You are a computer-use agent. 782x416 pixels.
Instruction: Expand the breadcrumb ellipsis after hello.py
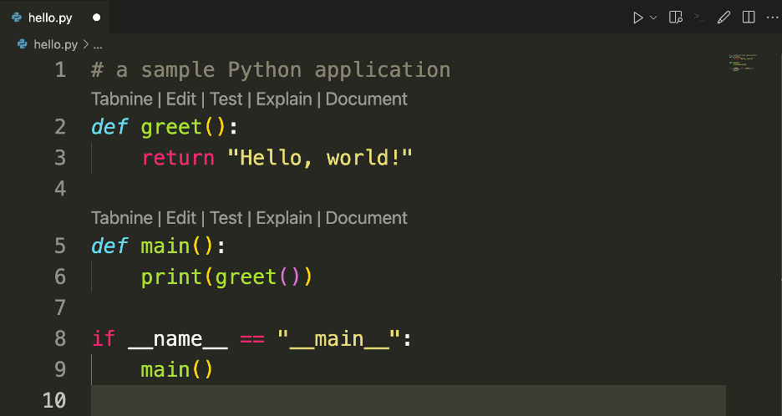tap(97, 44)
